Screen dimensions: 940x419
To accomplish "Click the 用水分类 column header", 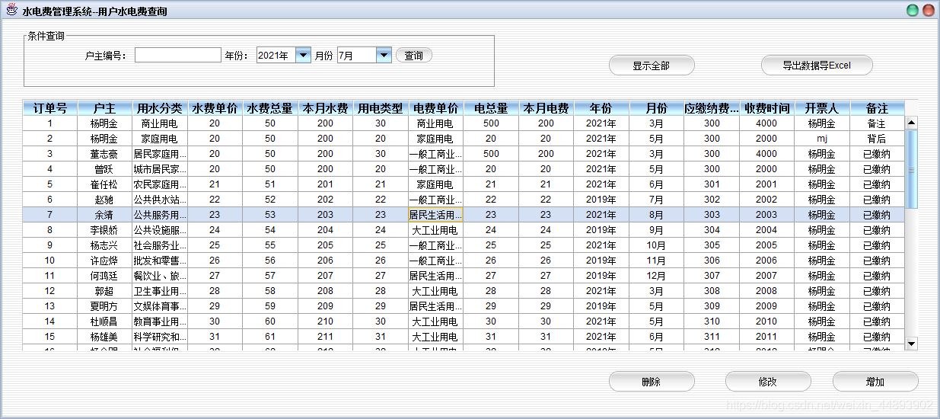I will pyautogui.click(x=160, y=108).
